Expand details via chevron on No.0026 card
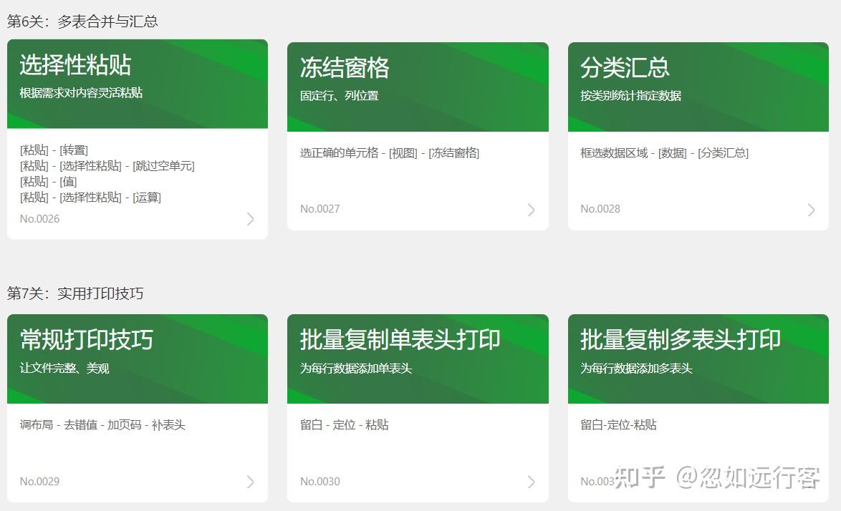This screenshot has height=511, width=841. (x=250, y=219)
